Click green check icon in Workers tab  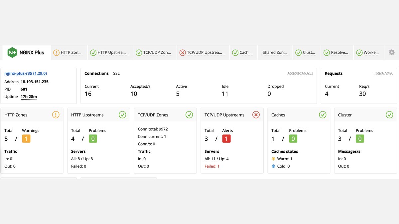point(359,52)
